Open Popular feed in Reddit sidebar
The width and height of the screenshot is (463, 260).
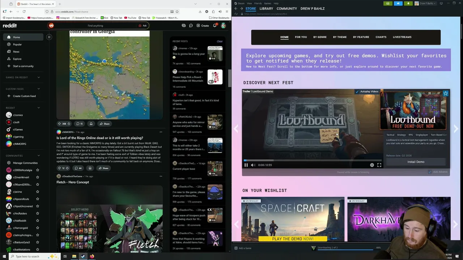[x=17, y=44]
